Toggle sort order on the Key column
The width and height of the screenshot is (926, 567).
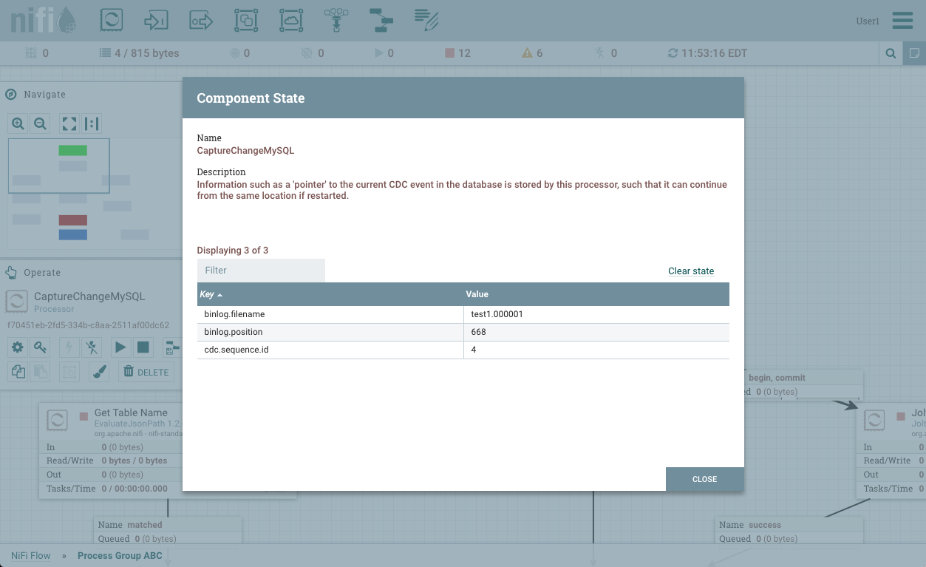209,293
